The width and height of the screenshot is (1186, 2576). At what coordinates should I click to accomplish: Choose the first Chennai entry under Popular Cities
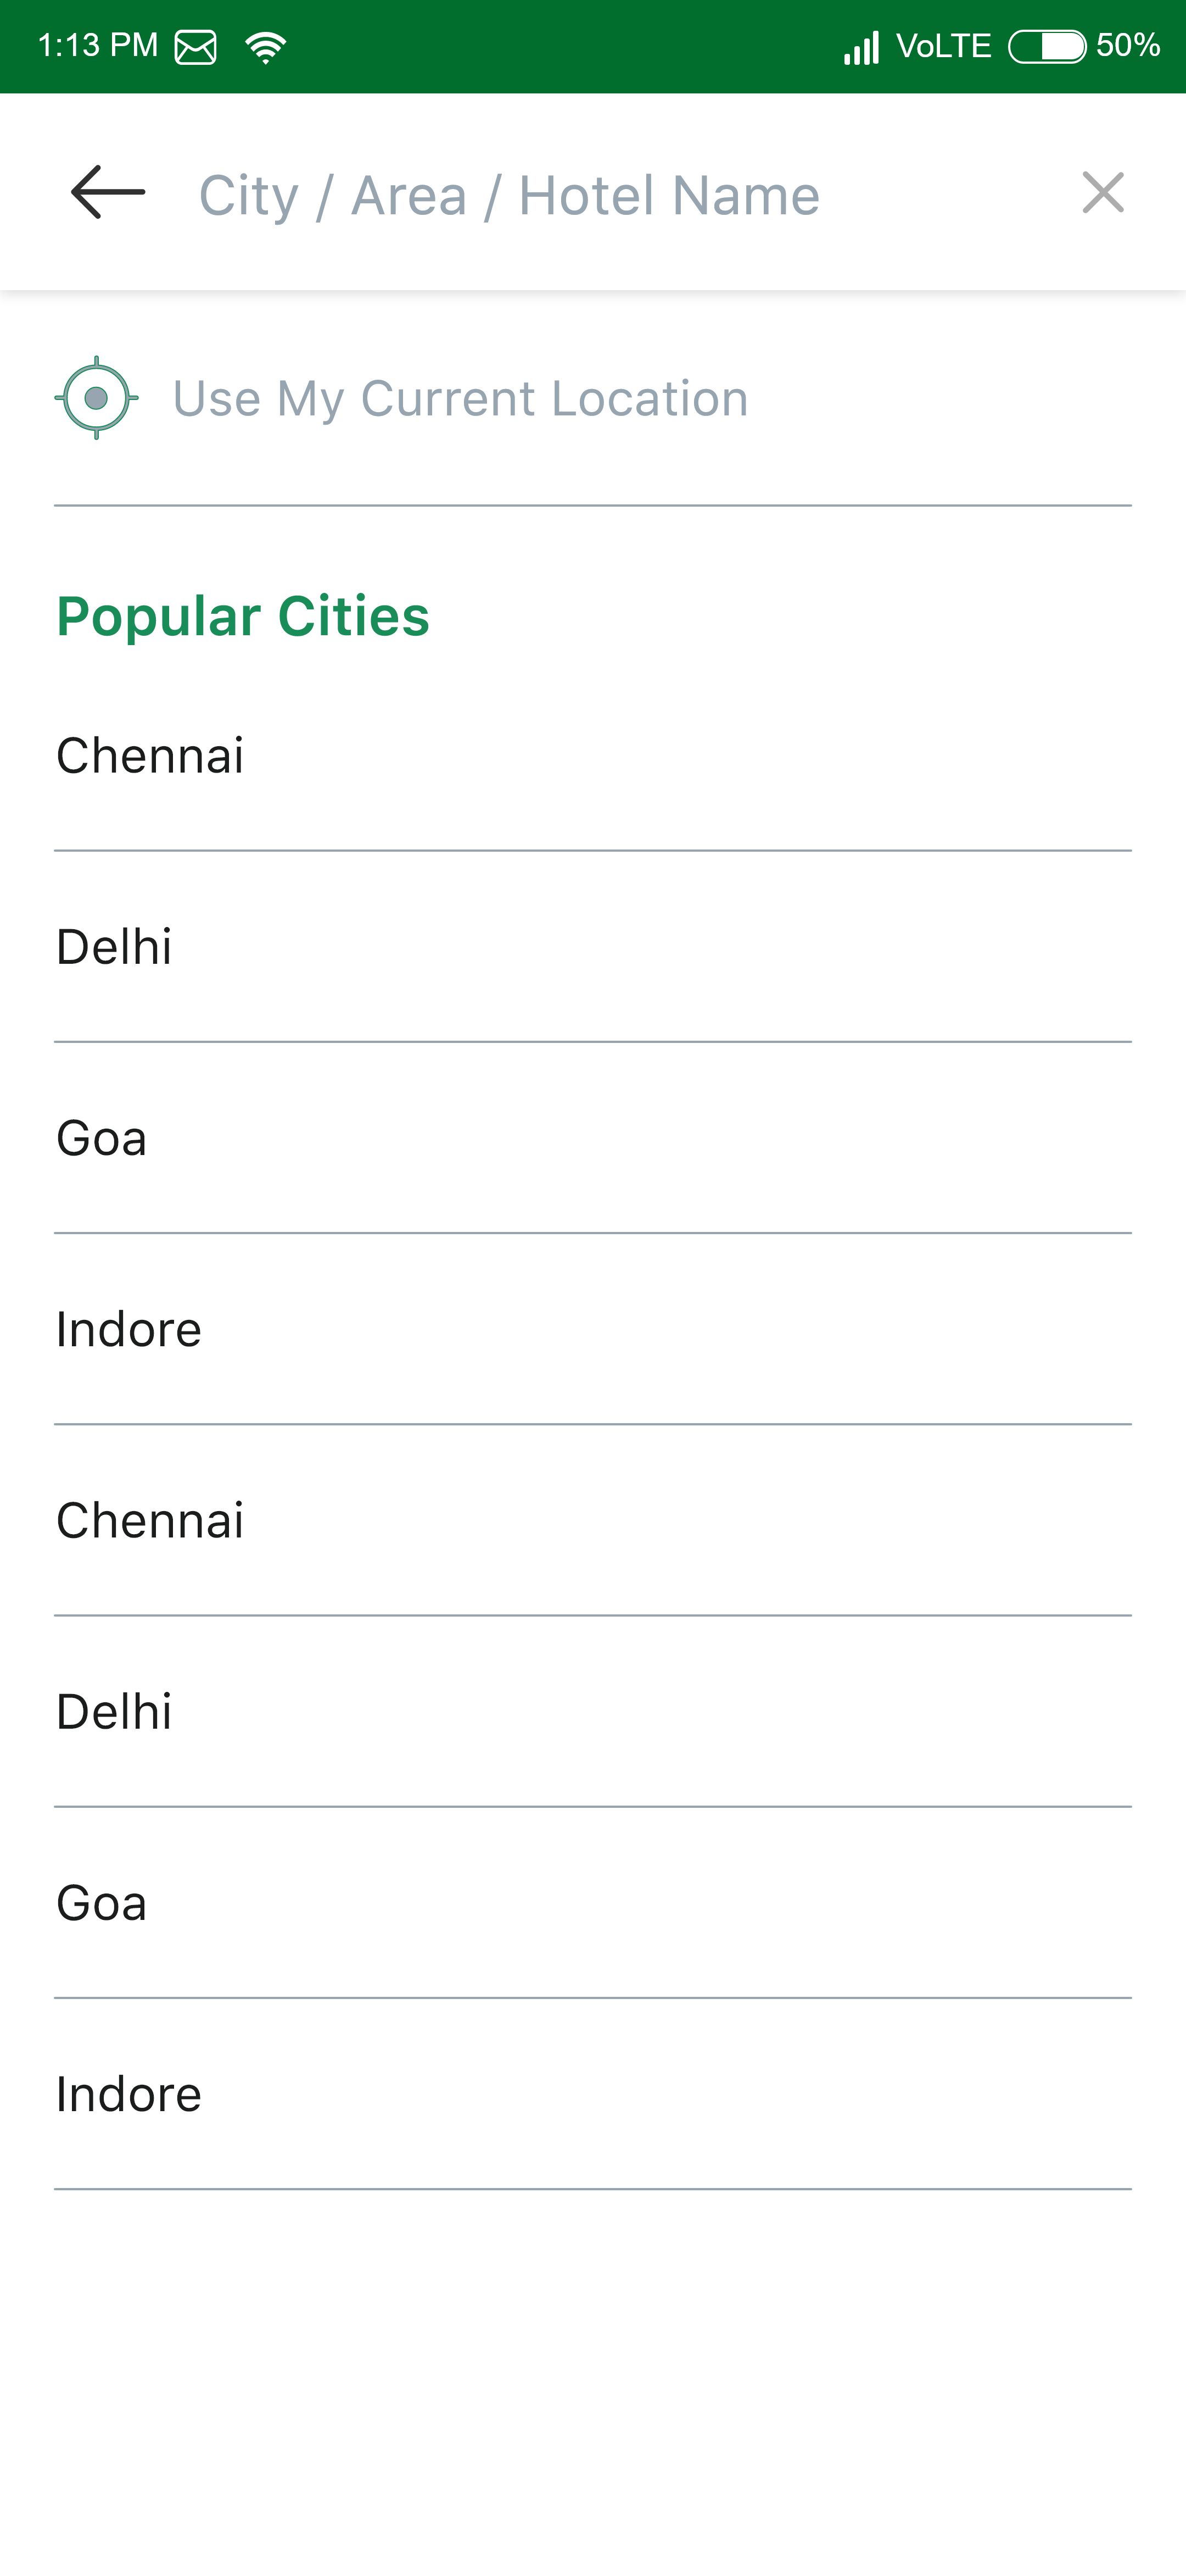click(x=150, y=756)
